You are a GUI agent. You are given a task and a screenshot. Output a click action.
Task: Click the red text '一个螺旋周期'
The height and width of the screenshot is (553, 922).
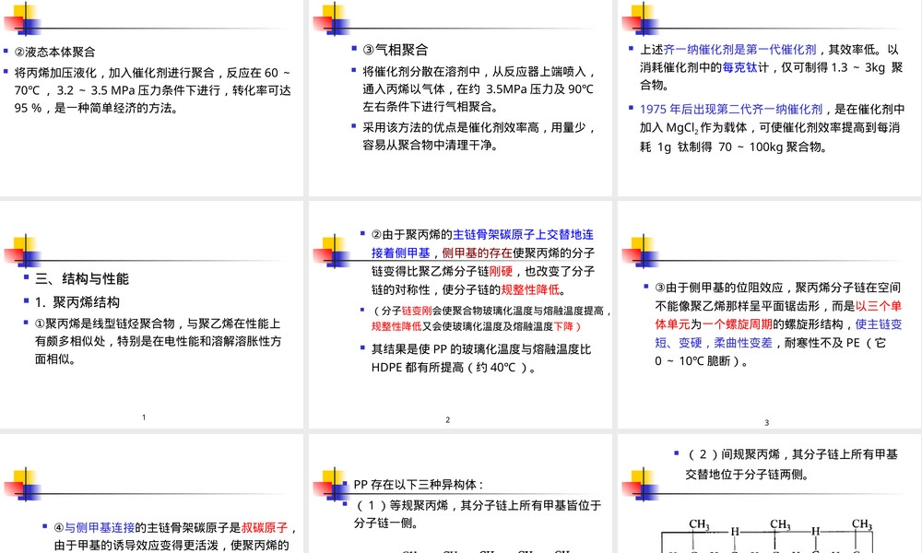738,324
